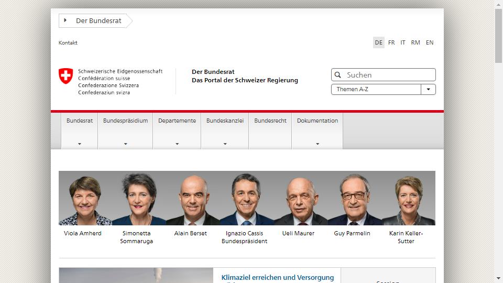
Task: Open the Klimaziel erreichen und Versorgung article
Action: pyautogui.click(x=278, y=277)
